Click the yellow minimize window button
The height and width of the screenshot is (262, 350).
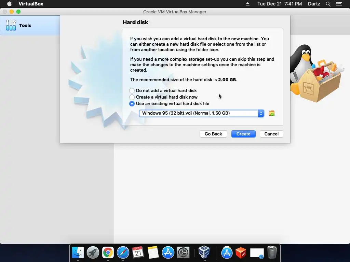(12, 12)
